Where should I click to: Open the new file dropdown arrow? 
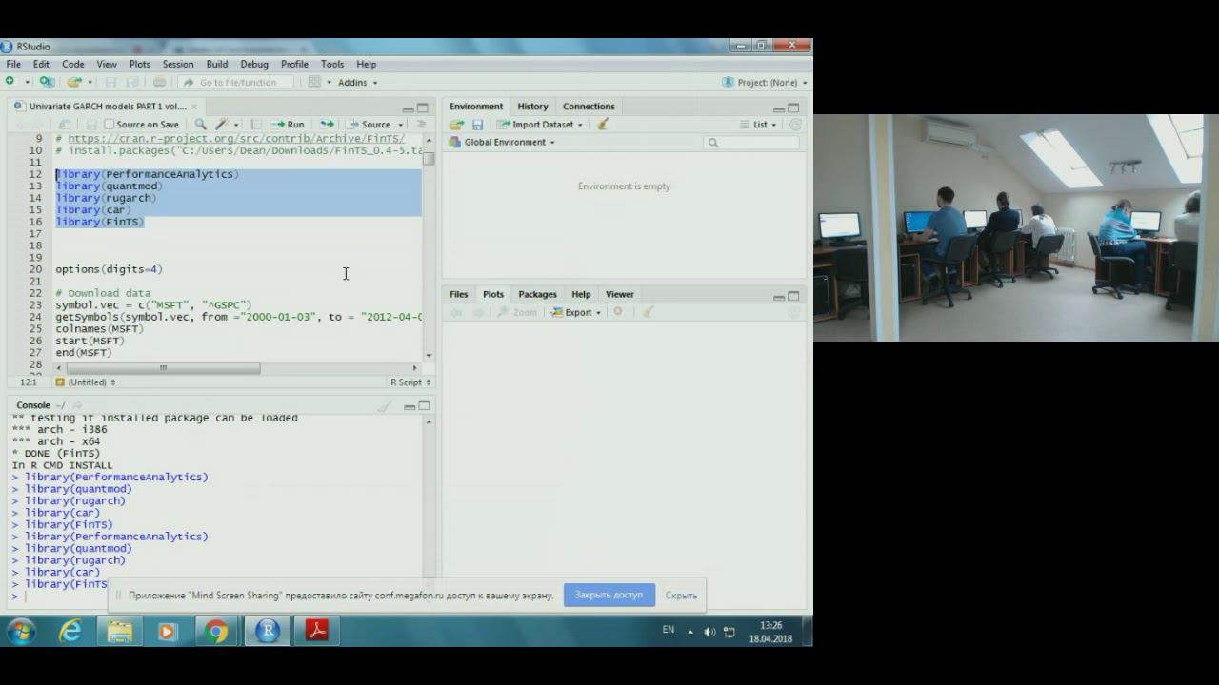click(27, 83)
